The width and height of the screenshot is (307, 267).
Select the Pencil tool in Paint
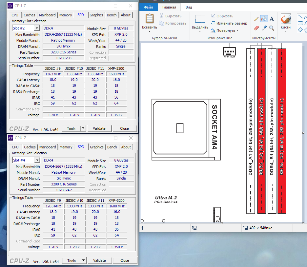coord(256,19)
